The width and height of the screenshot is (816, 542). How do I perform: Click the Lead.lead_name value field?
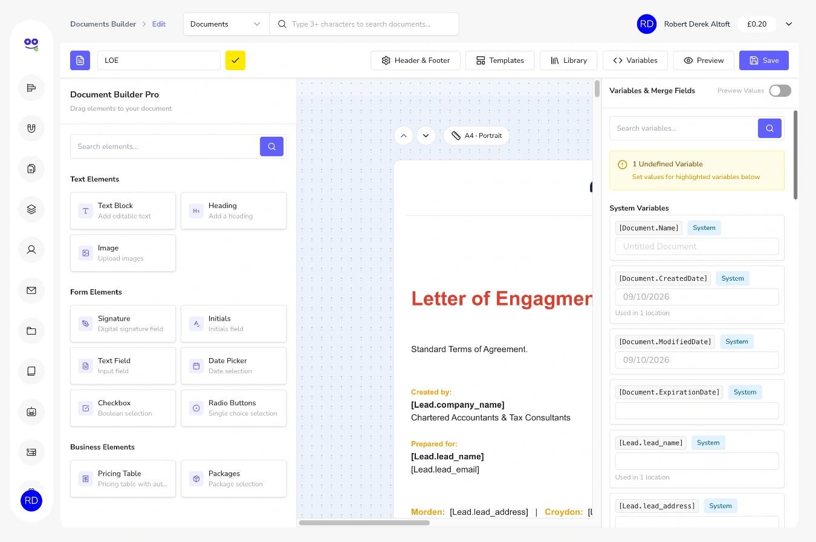click(x=697, y=462)
